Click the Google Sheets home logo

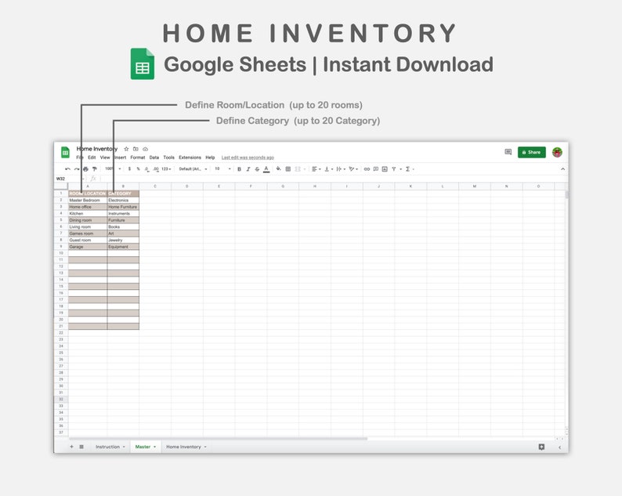tap(65, 152)
